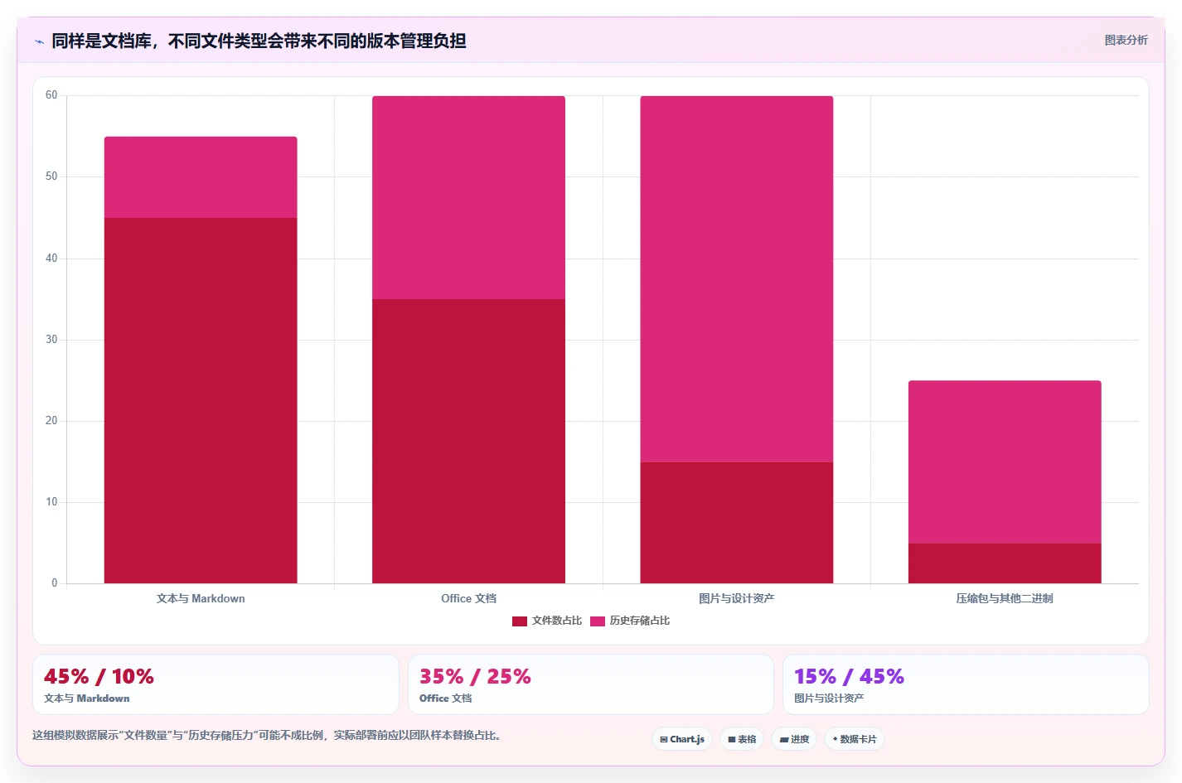Click the 图表分析 tag
The image size is (1182, 783).
click(x=1126, y=40)
